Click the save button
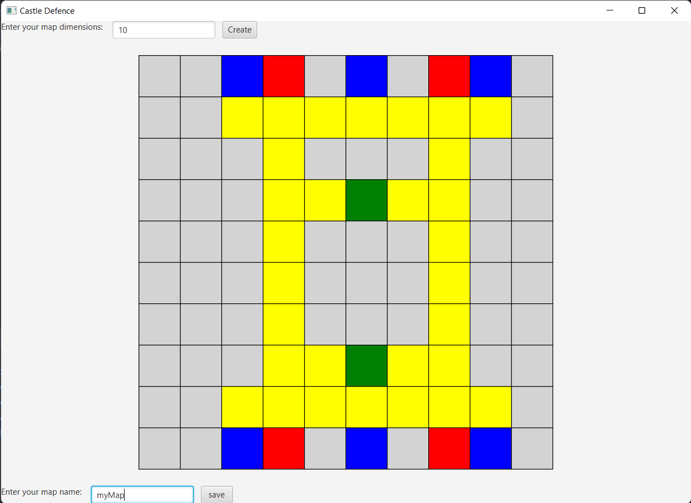 216,494
